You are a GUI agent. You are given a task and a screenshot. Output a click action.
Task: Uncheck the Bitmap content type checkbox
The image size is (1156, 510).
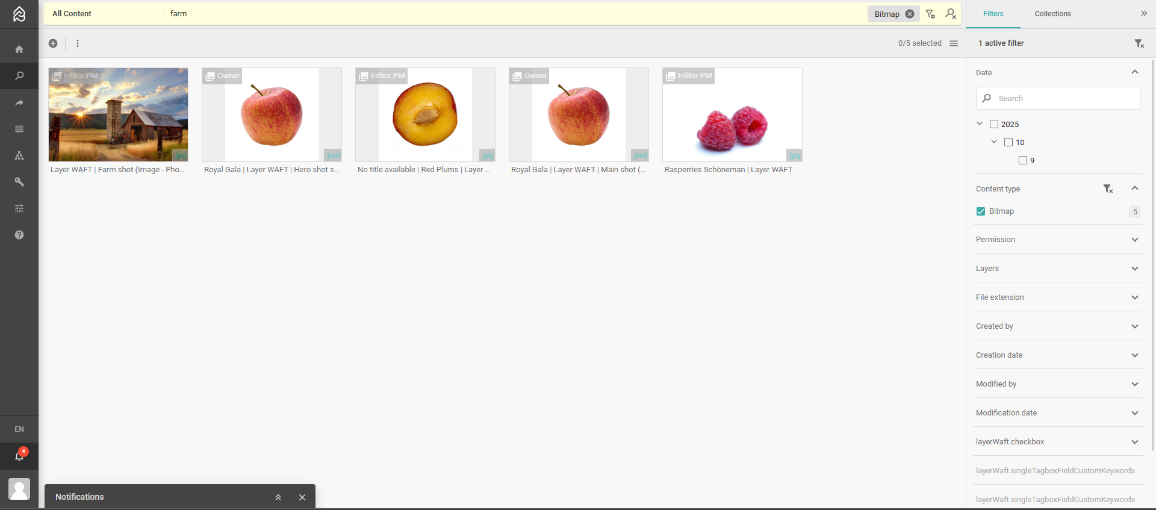click(981, 211)
